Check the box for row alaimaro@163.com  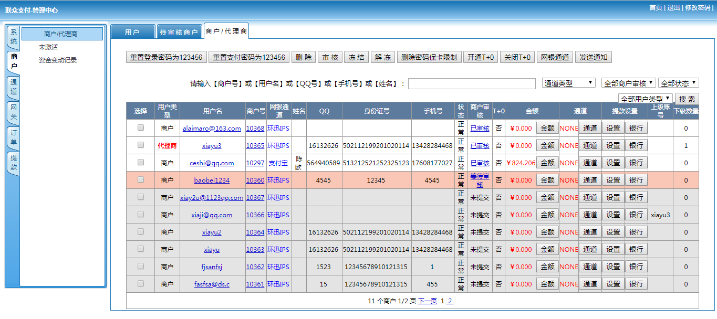tap(140, 127)
